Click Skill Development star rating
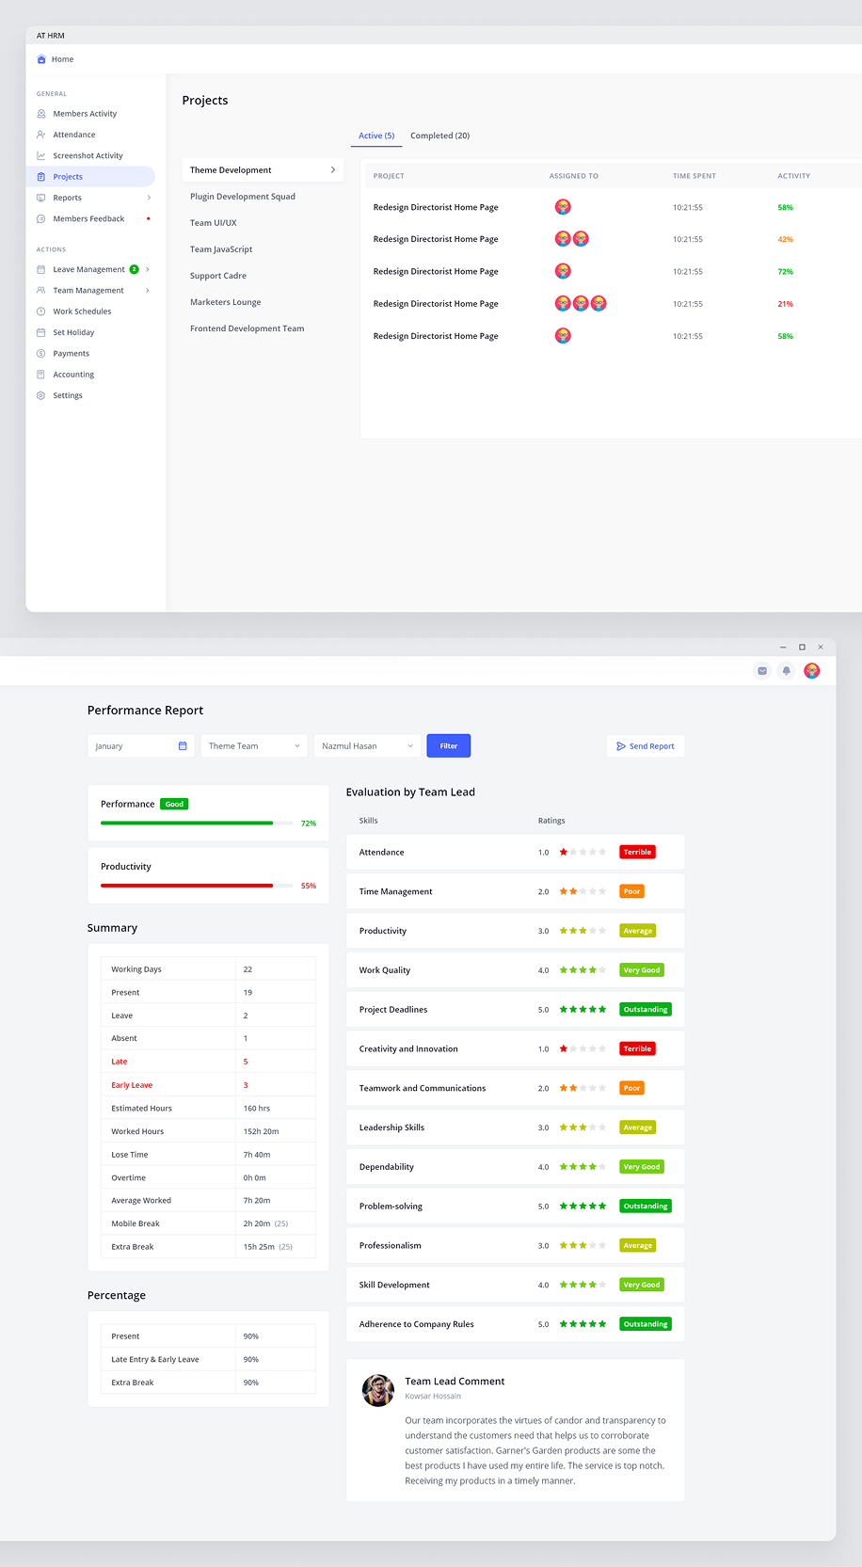Viewport: 862px width, 1567px height. pos(583,1285)
